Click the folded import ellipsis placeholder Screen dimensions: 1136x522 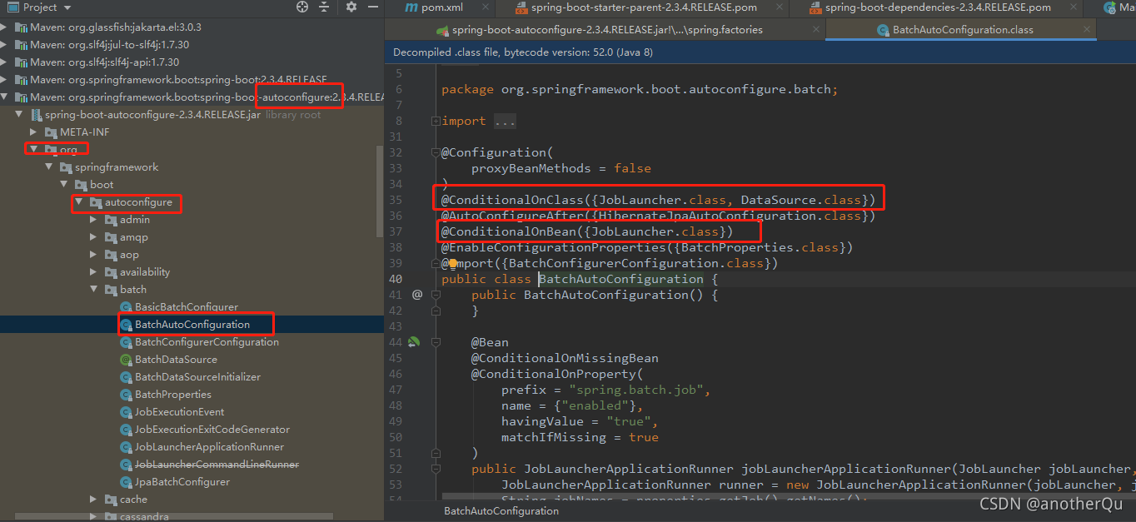point(505,121)
